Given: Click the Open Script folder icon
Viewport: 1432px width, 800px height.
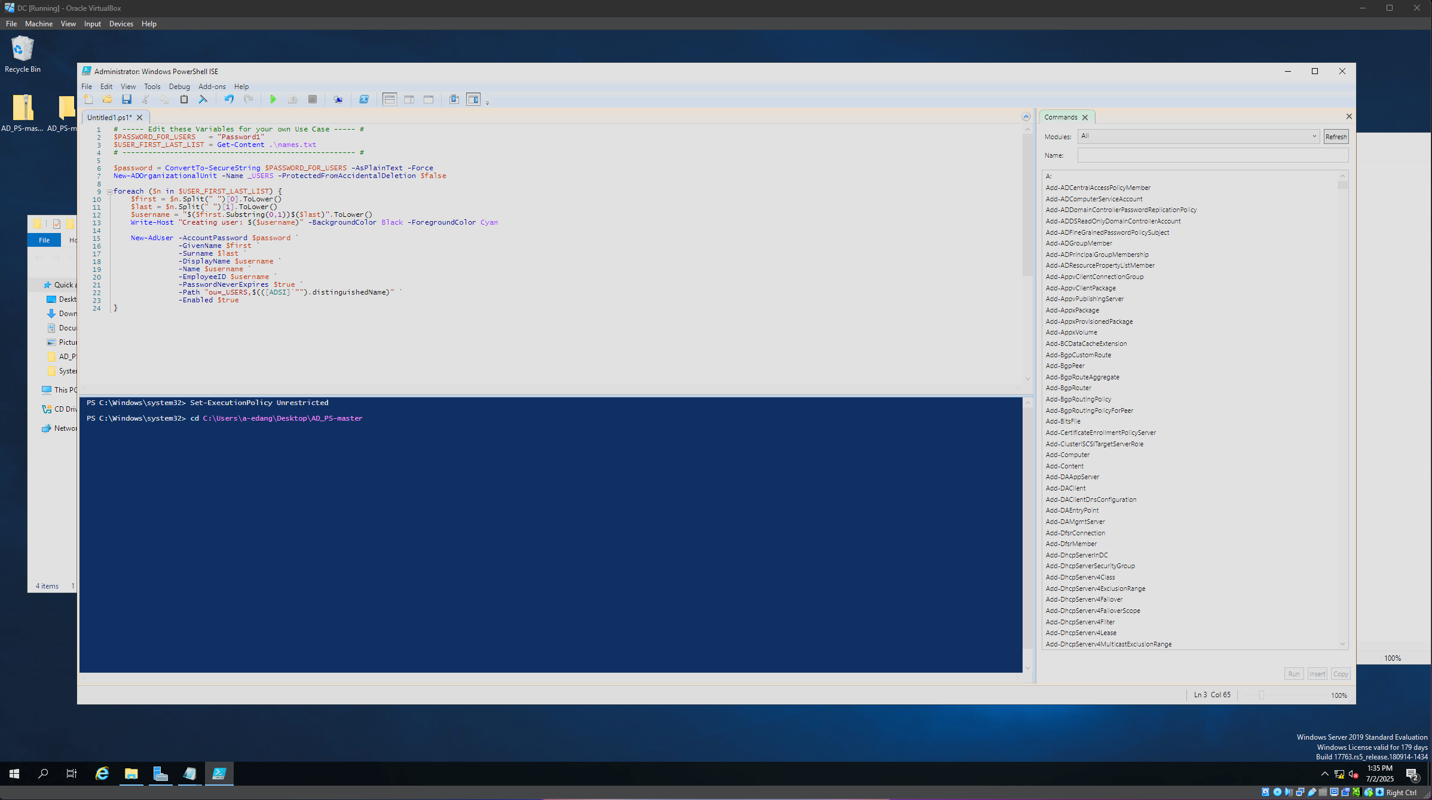Looking at the screenshot, I should 107,99.
